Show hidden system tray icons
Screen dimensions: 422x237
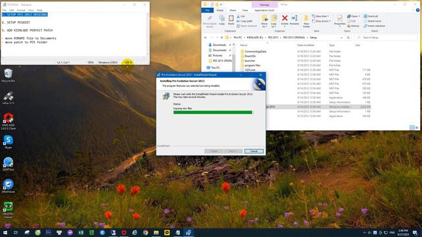pos(365,232)
